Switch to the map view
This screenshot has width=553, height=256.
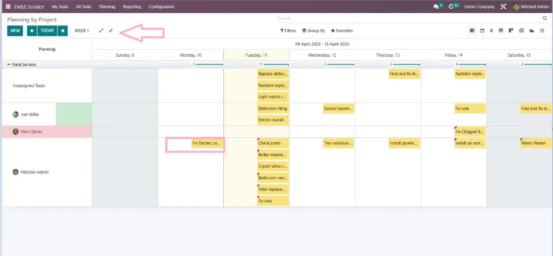point(492,31)
